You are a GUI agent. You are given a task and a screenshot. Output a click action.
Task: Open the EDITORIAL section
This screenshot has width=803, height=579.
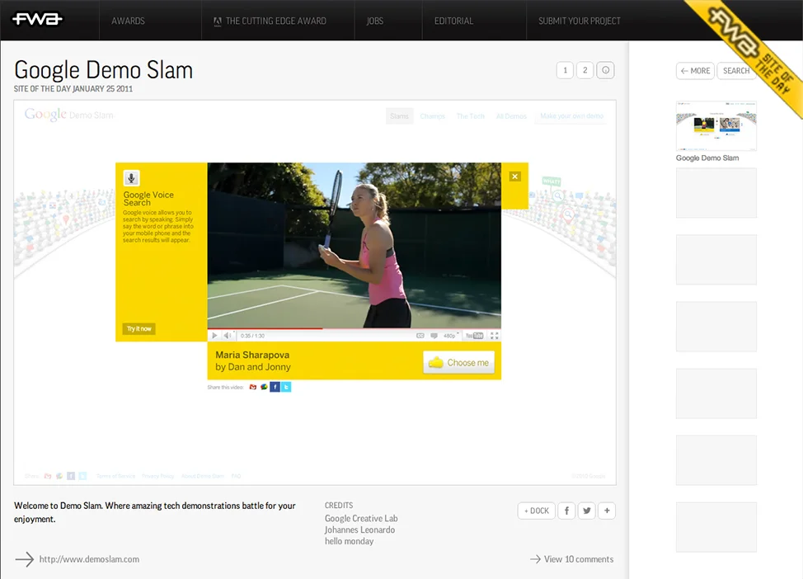[x=453, y=21]
